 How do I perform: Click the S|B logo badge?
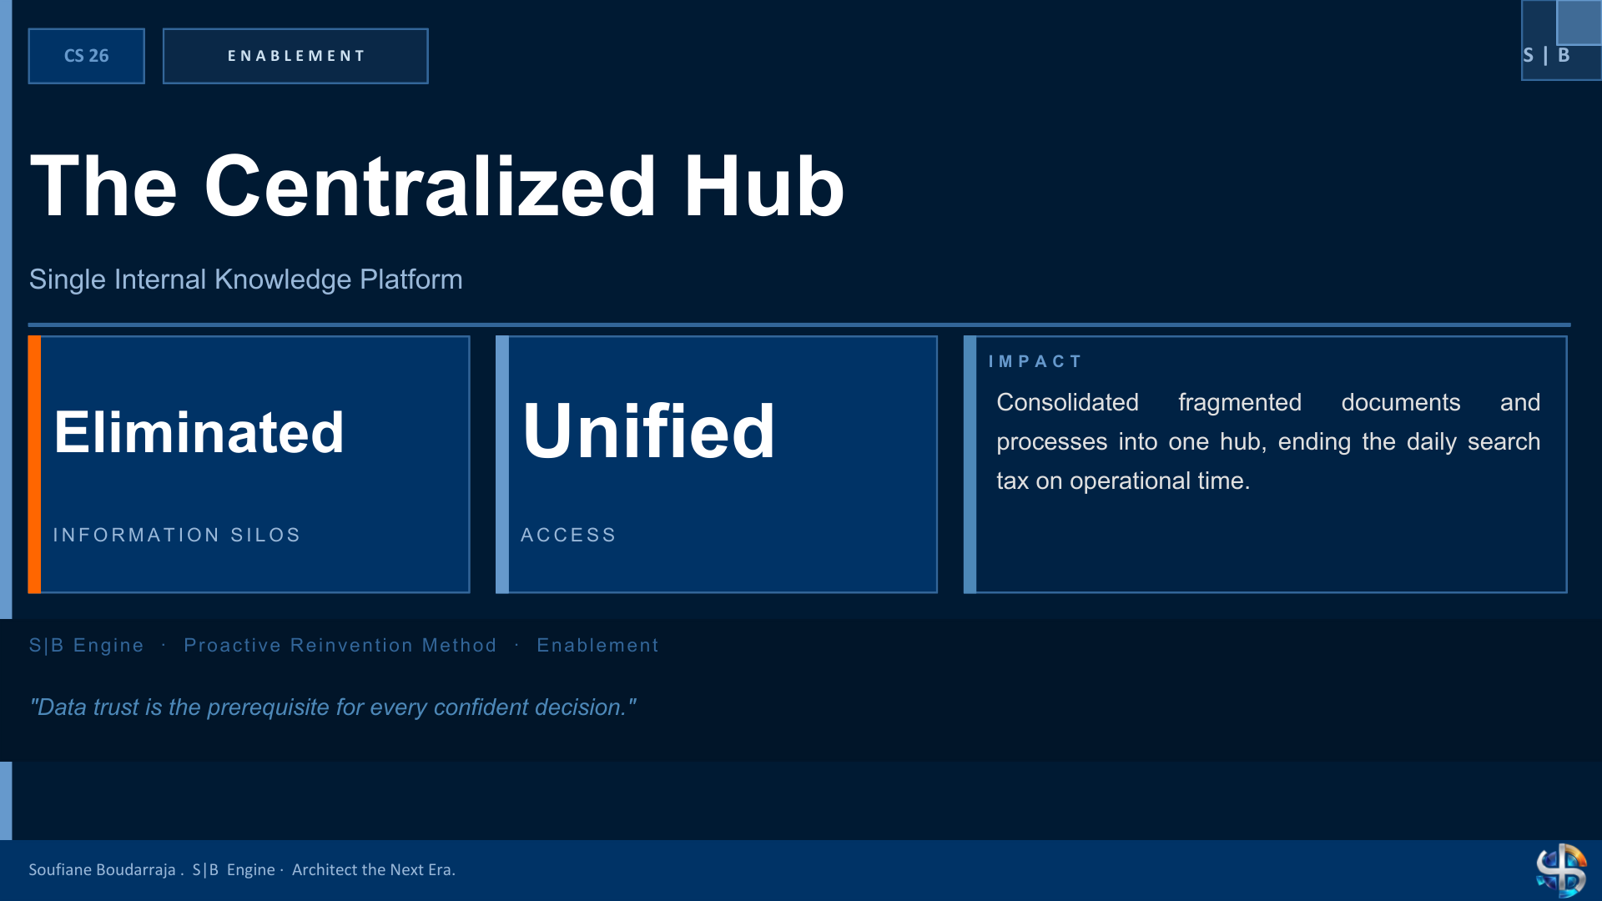[1560, 41]
